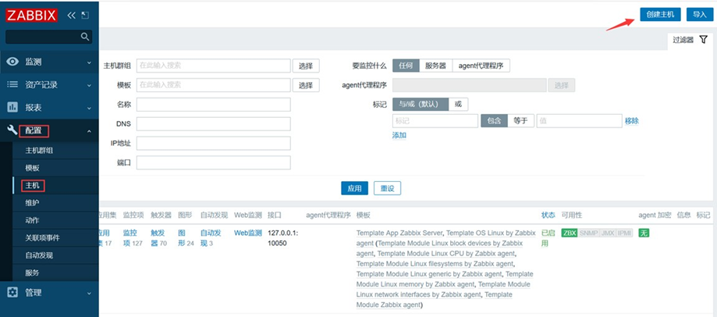717x317 pixels.
Task: Toggle sidebar hide mode icon
Action: [x=85, y=15]
